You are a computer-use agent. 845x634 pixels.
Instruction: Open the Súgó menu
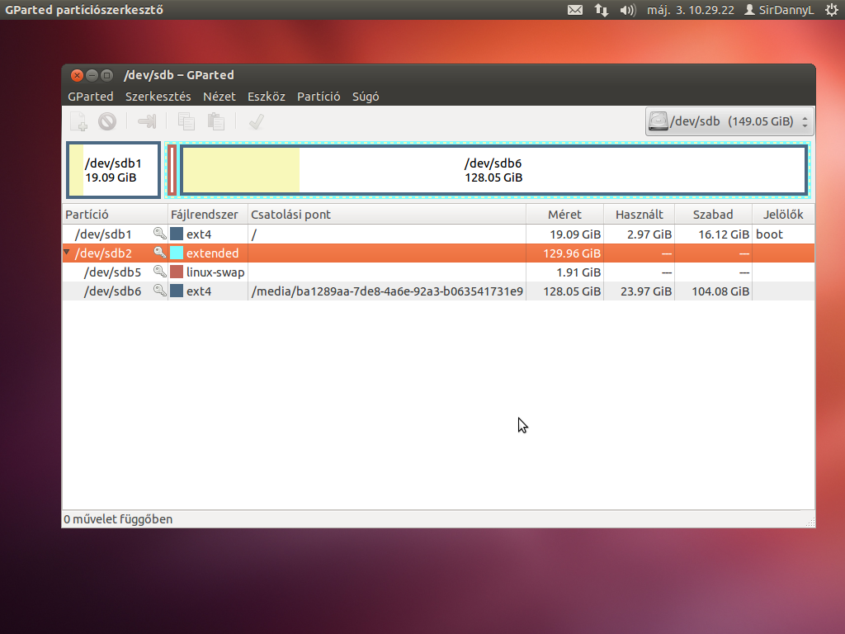[x=366, y=97]
